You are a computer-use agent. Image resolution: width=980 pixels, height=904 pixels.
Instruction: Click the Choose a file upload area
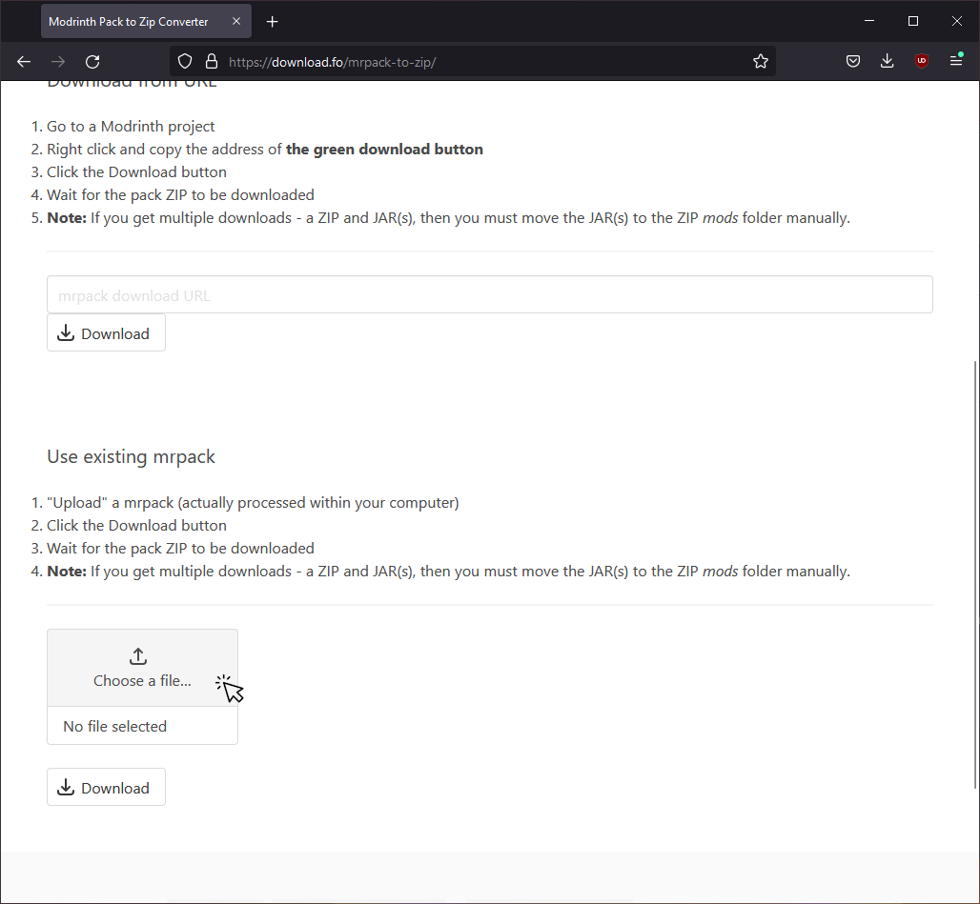142,668
